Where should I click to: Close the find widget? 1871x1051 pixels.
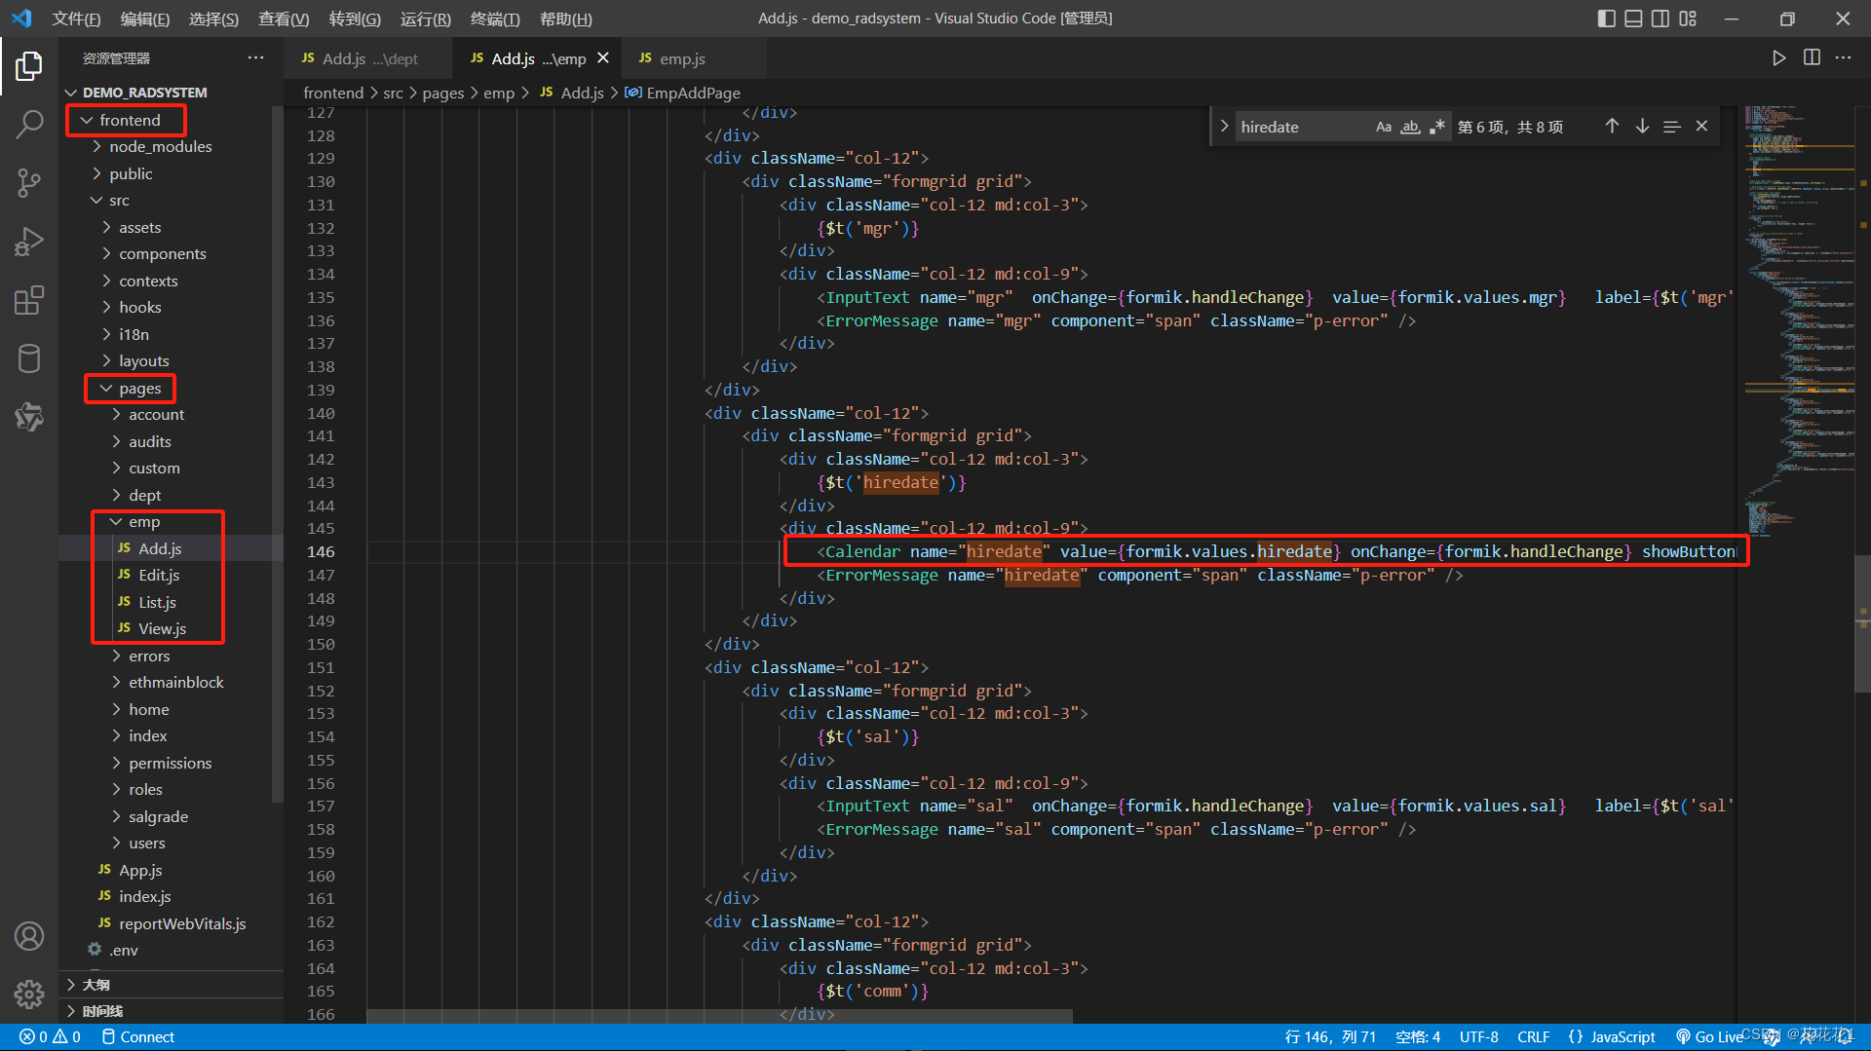click(1701, 127)
